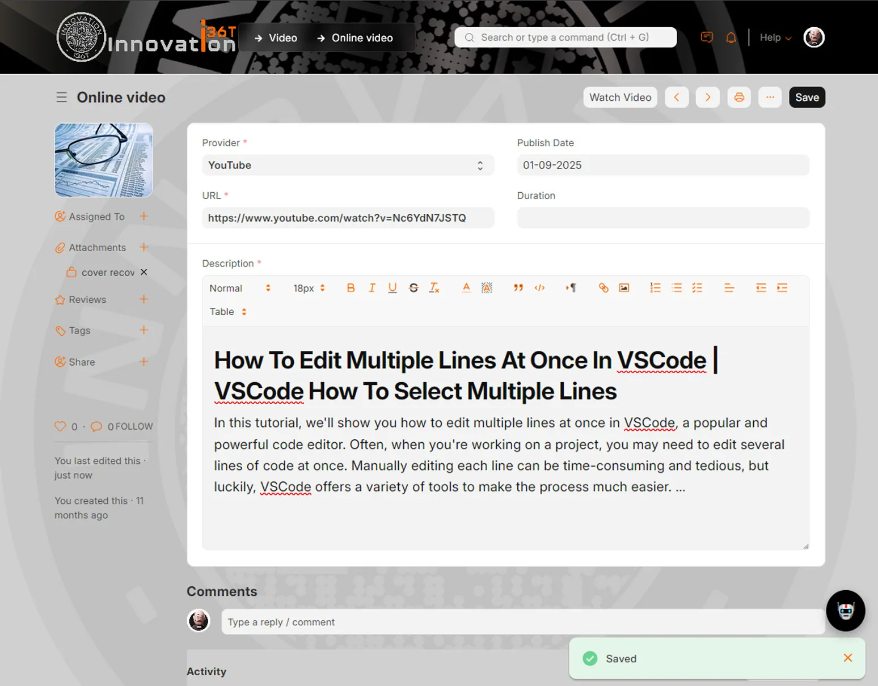This screenshot has height=686, width=878.
Task: Apply italic formatting to the description
Action: [x=372, y=288]
